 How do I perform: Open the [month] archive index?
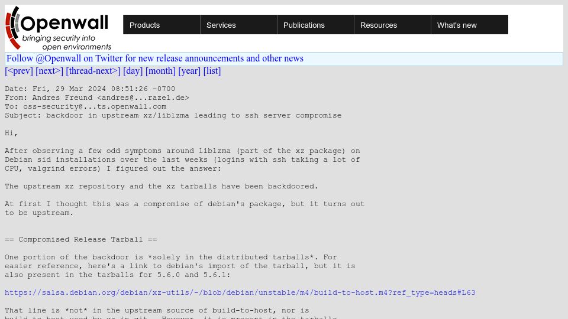click(160, 71)
